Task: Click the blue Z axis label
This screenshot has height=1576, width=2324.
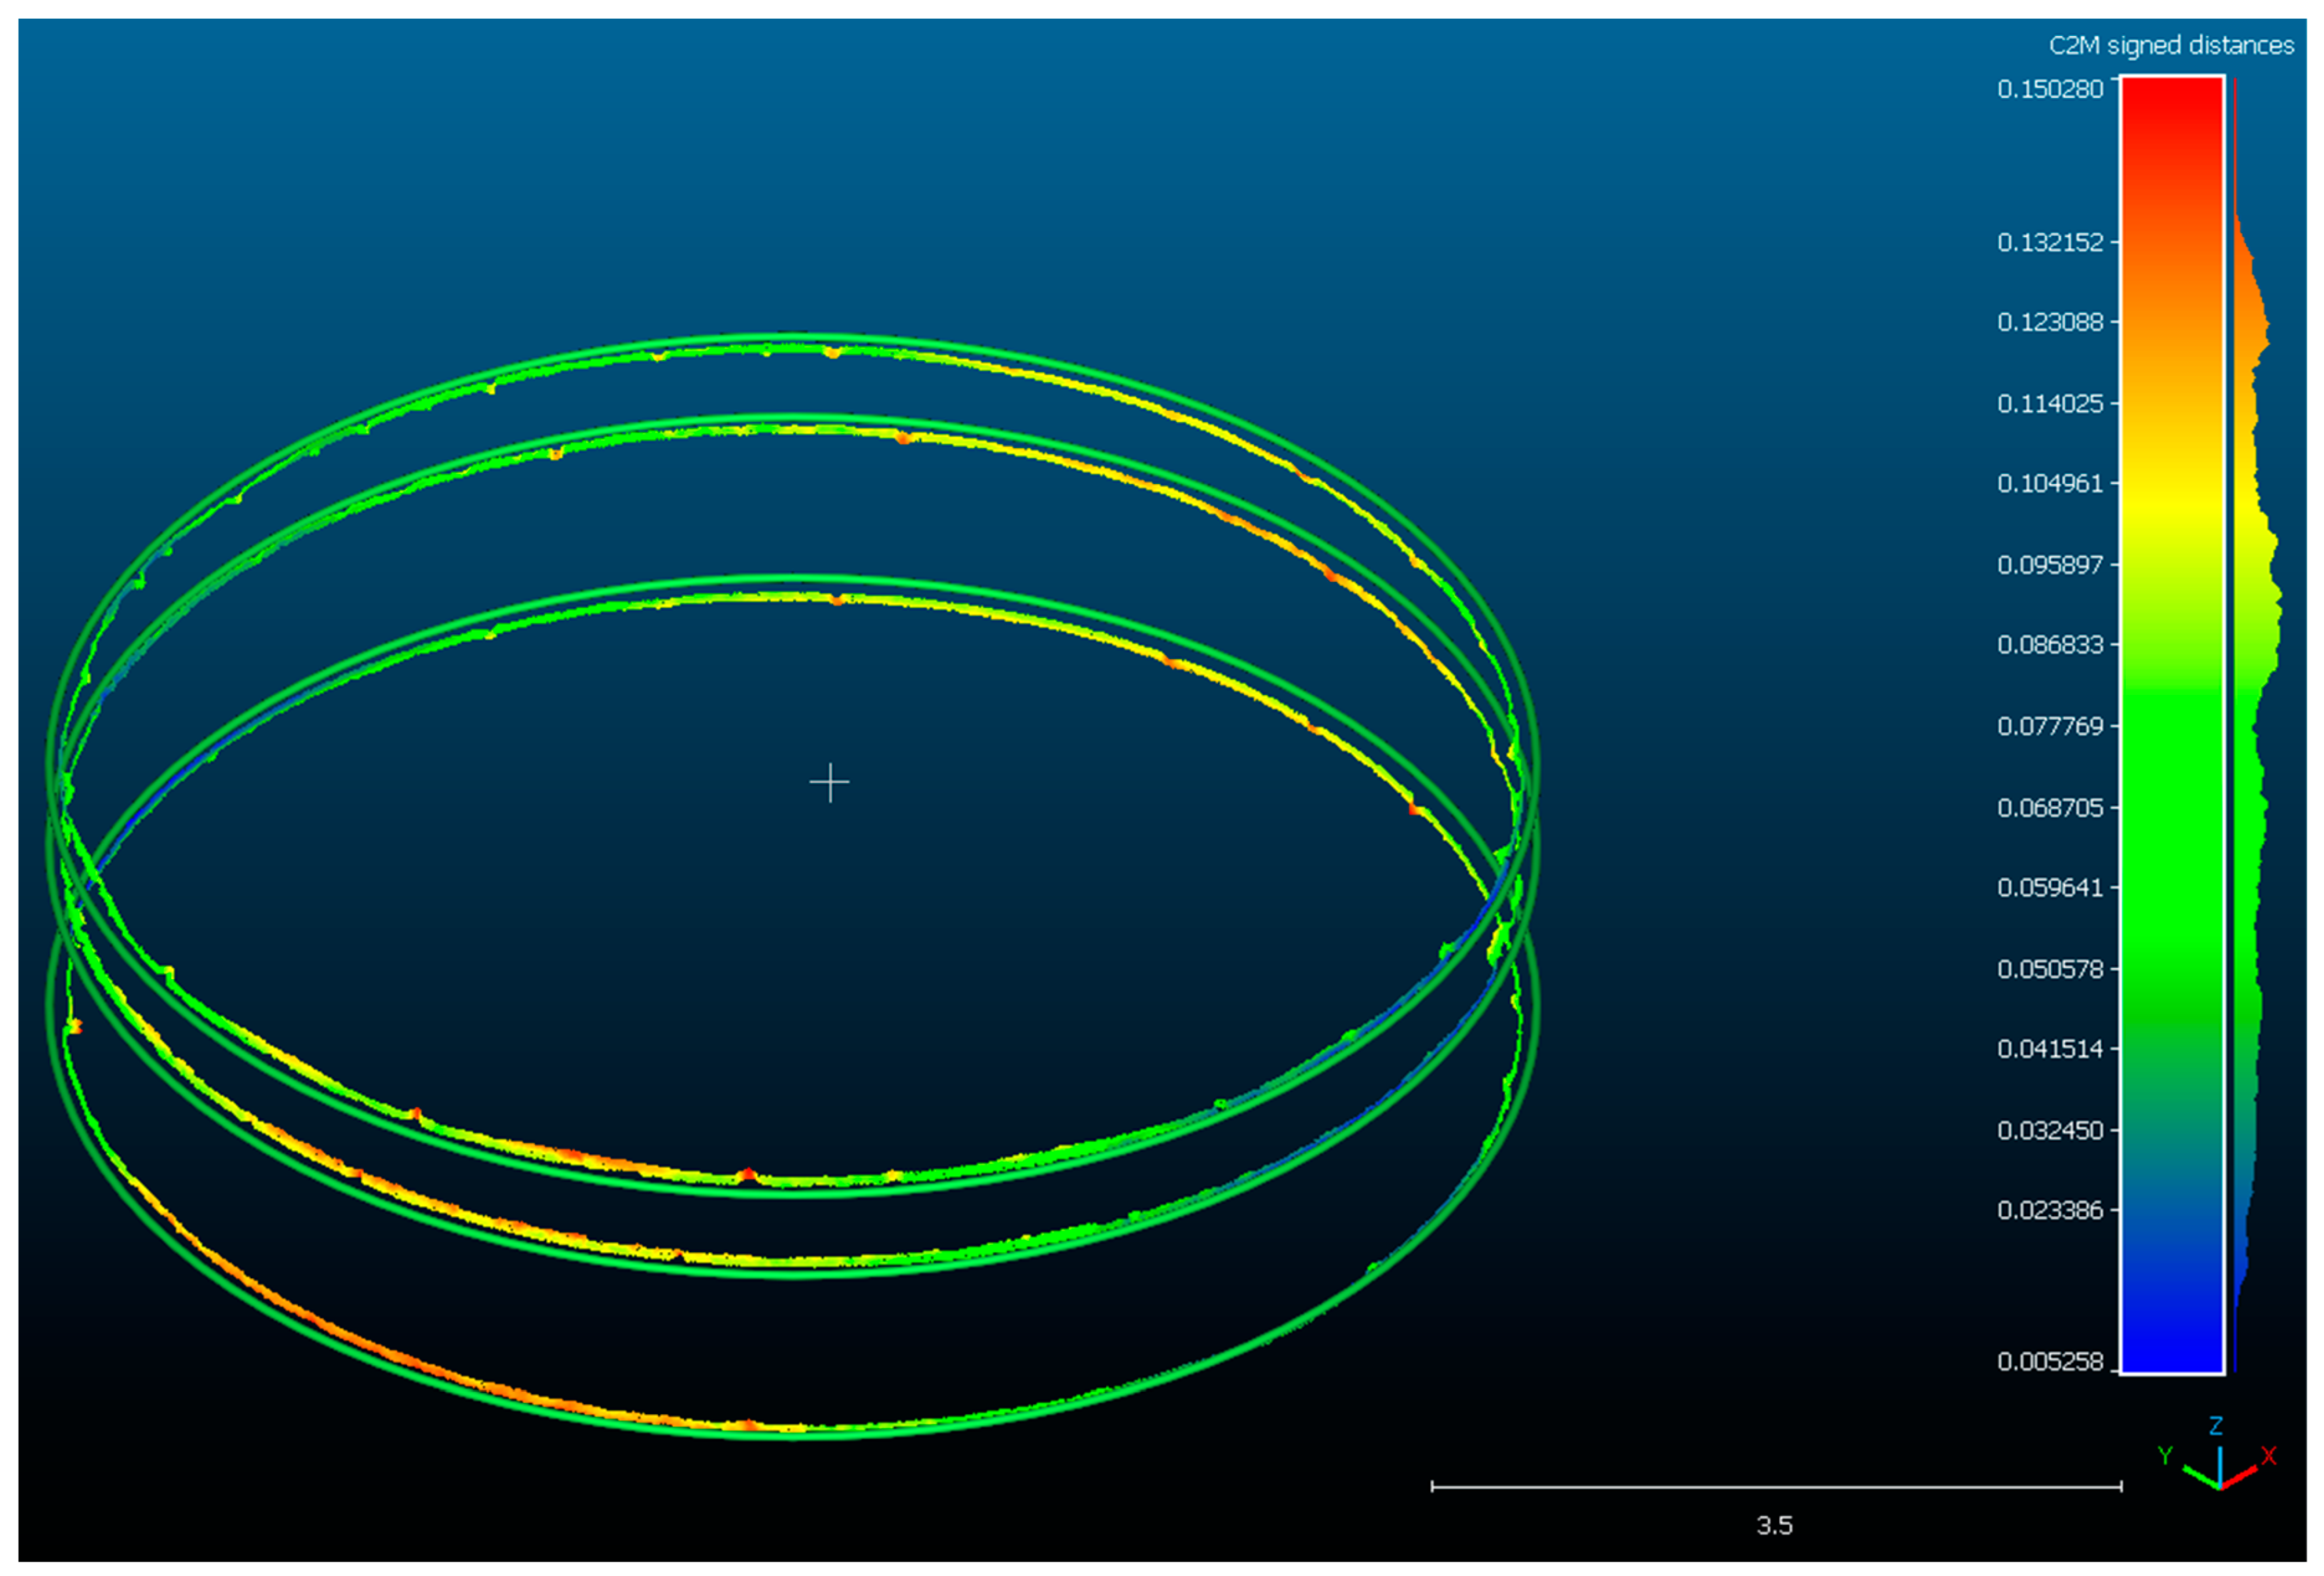Action: coord(2216,1426)
